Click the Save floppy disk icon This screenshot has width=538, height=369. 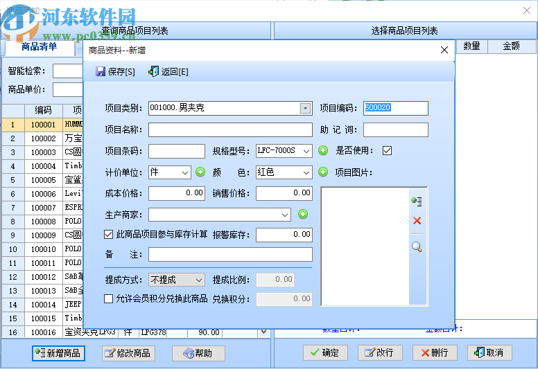[x=101, y=71]
